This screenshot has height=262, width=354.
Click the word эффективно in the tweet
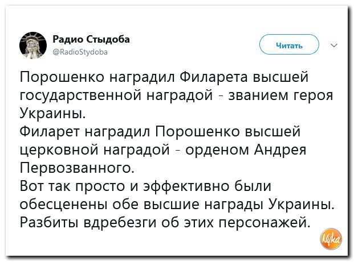click(x=186, y=186)
